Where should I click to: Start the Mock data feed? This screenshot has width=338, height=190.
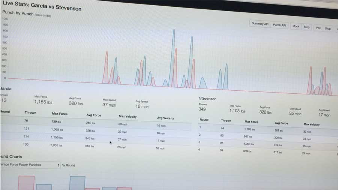[x=296, y=26]
